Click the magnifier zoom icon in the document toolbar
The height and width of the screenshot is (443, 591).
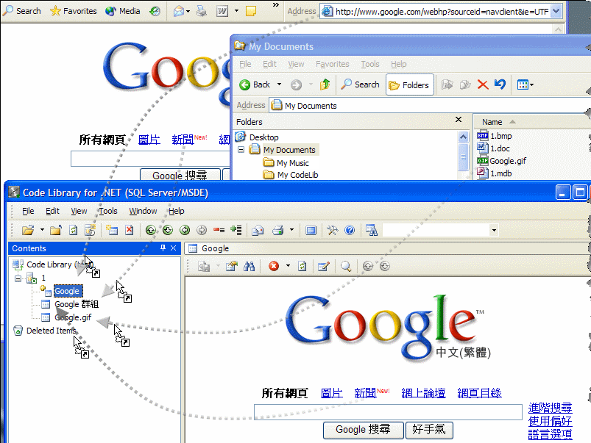(x=346, y=266)
